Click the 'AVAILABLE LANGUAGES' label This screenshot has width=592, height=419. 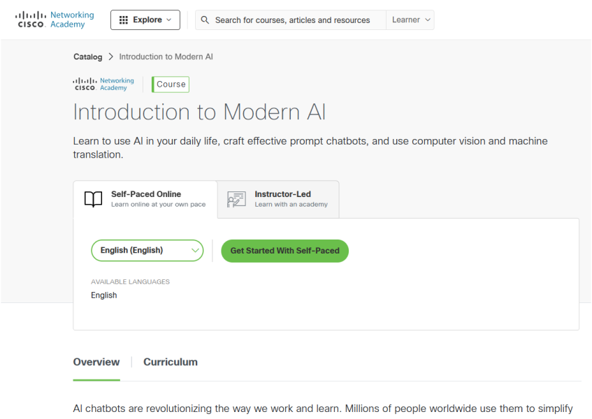coord(130,281)
